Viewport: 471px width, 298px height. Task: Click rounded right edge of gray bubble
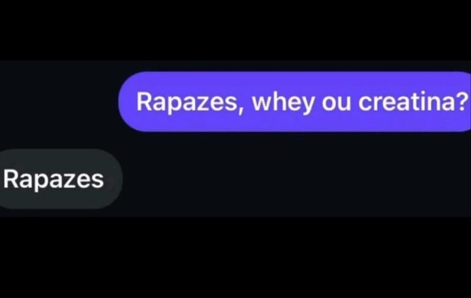click(116, 179)
